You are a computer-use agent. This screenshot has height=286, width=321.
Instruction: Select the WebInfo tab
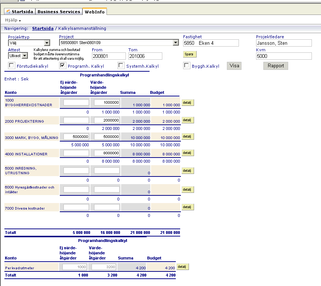(94, 12)
